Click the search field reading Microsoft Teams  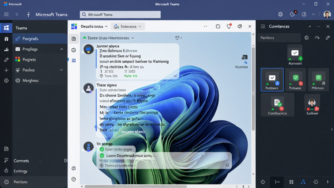tap(120, 14)
